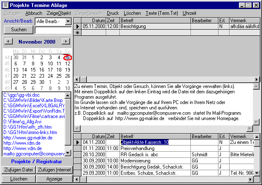Click the Bearbeiter header in upper table

tap(204, 21)
